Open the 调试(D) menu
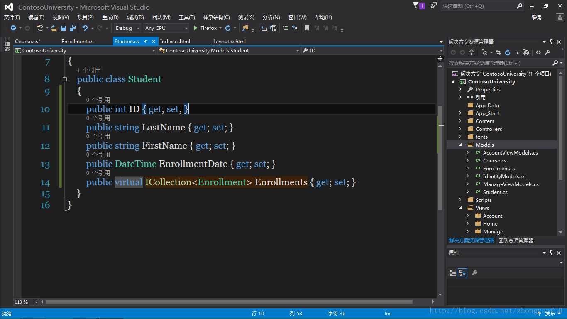This screenshot has width=567, height=319. pos(135,17)
